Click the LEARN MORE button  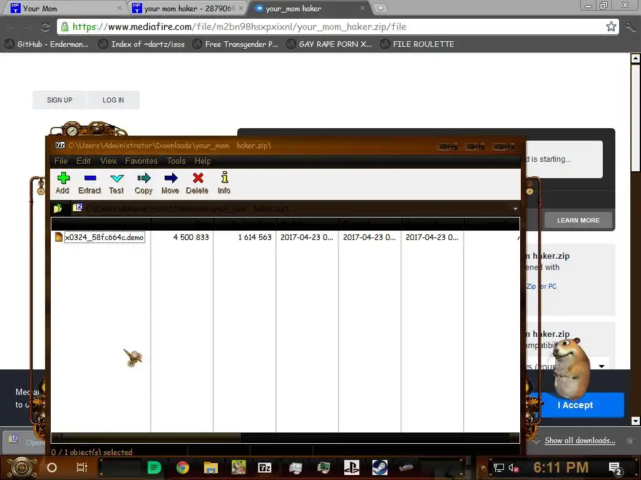(x=578, y=221)
